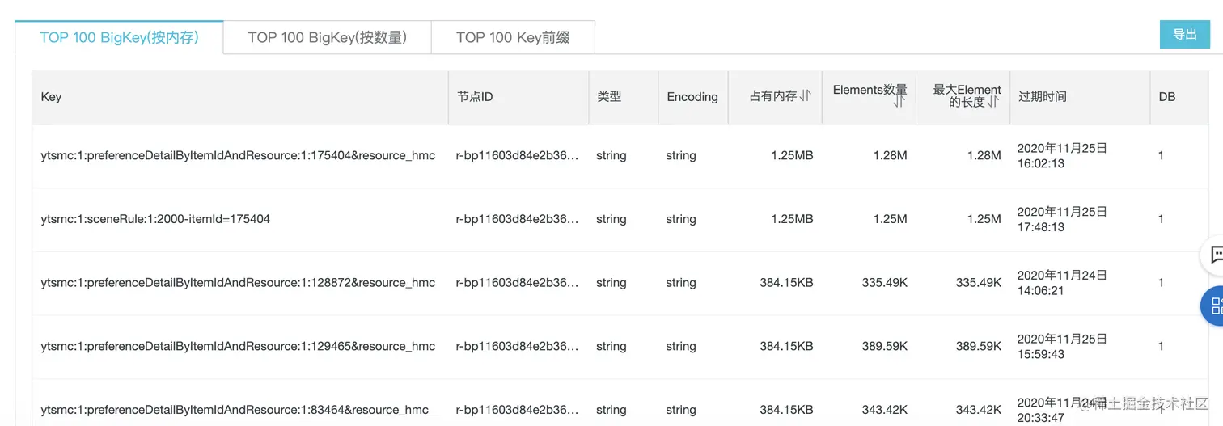Click type string in sceneRule row
1223x426 pixels.
611,219
